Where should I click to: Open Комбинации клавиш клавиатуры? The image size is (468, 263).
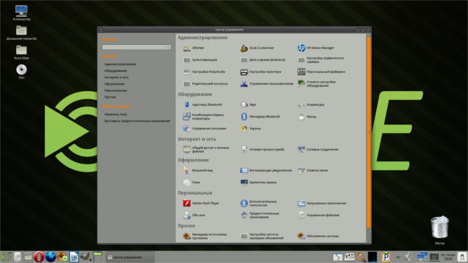tap(204, 116)
